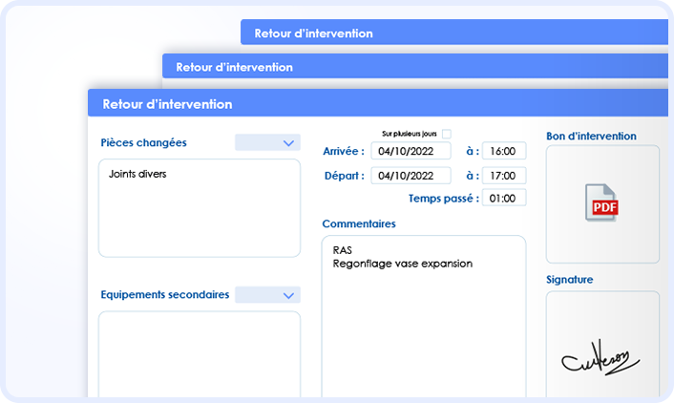The image size is (674, 403).
Task: Click the 'Signature' heading
Action: point(569,280)
